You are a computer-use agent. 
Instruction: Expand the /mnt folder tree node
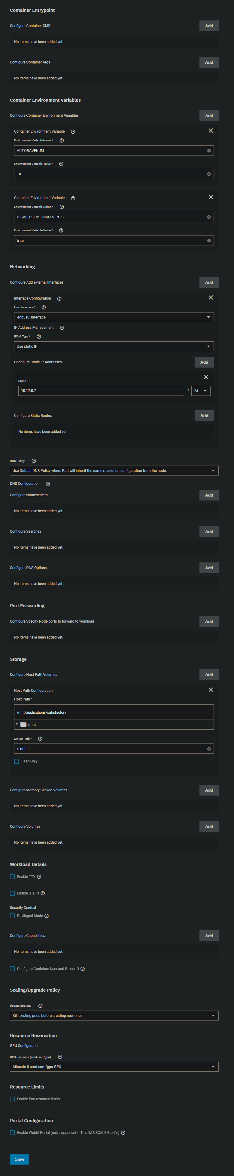pyautogui.click(x=17, y=724)
